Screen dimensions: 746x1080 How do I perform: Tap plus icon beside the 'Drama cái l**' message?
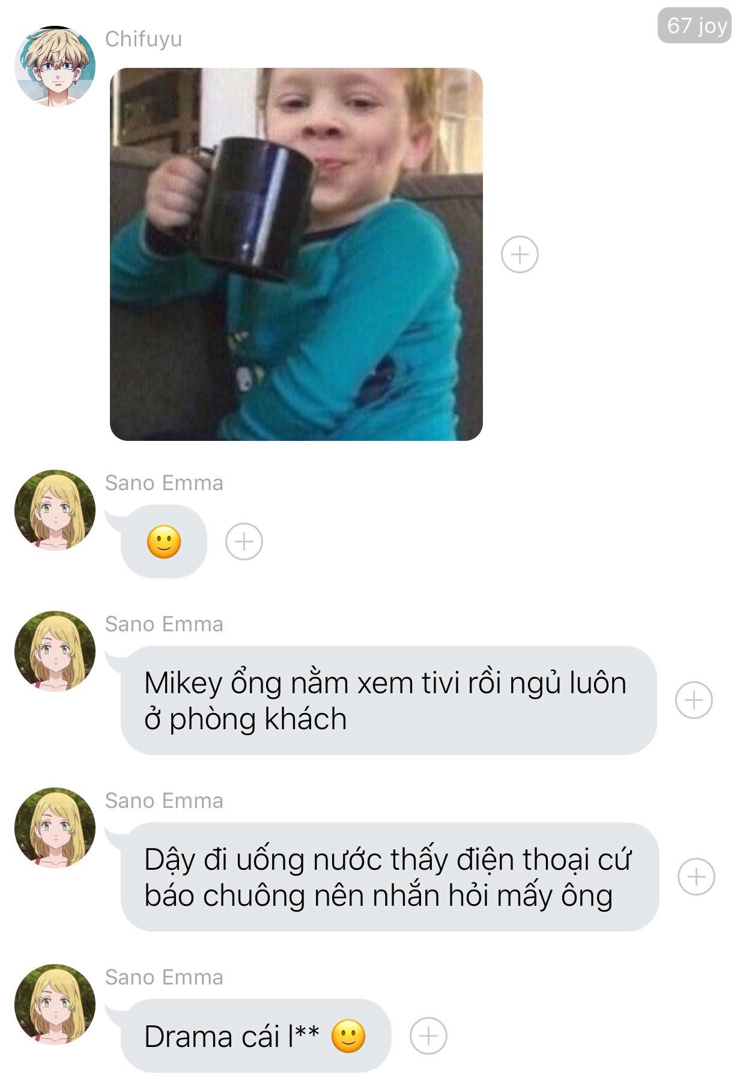click(x=428, y=1036)
